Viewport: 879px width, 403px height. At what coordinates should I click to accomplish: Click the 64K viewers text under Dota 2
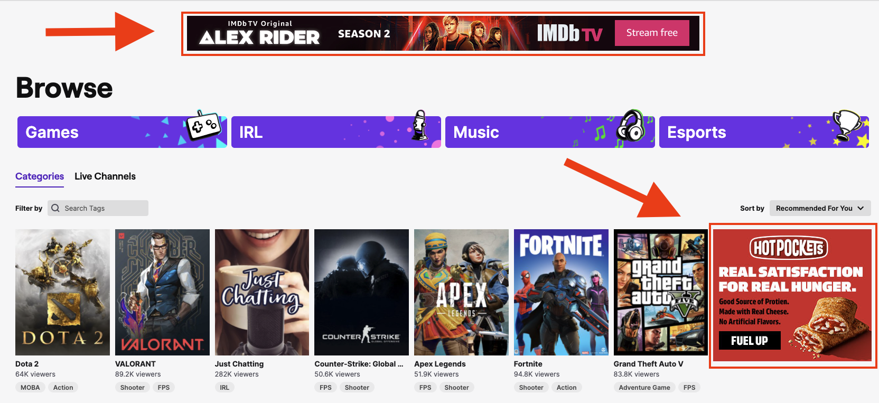point(35,374)
